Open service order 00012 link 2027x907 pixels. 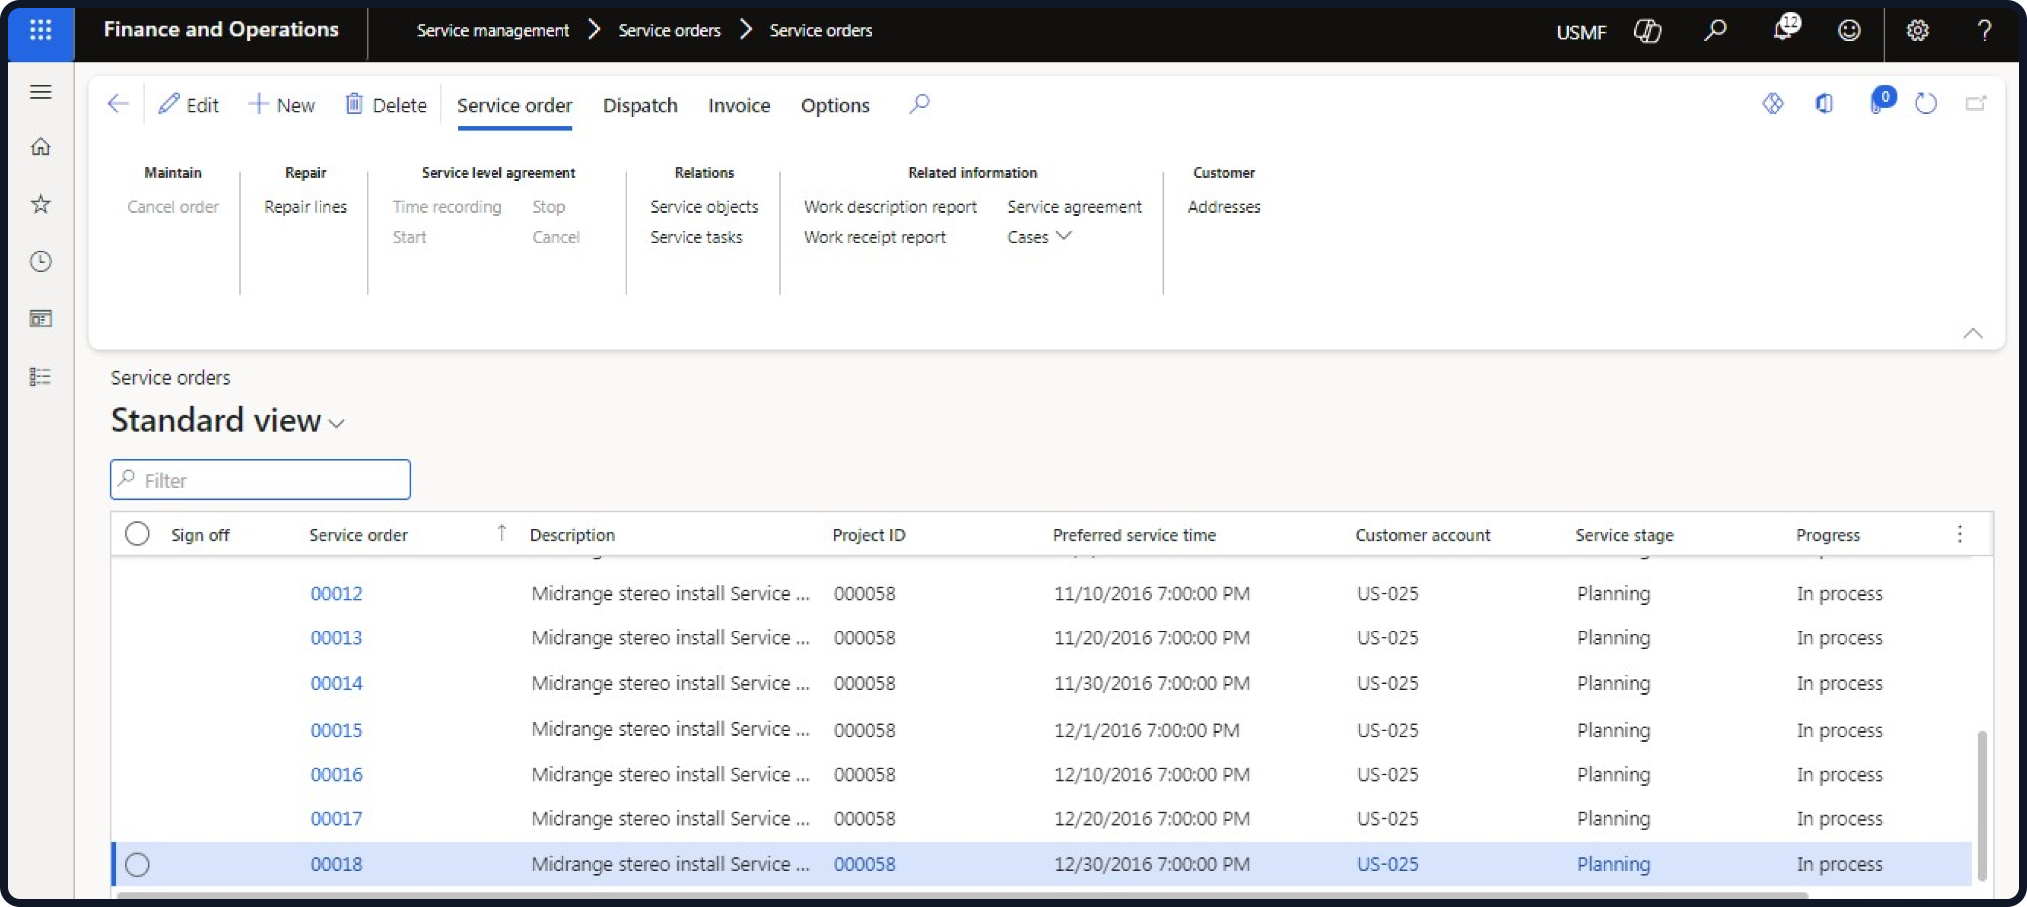[336, 593]
